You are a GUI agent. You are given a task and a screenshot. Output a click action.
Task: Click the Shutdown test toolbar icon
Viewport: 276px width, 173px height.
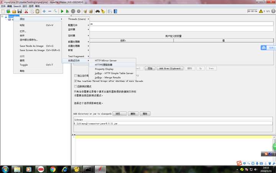(x=79, y=11)
